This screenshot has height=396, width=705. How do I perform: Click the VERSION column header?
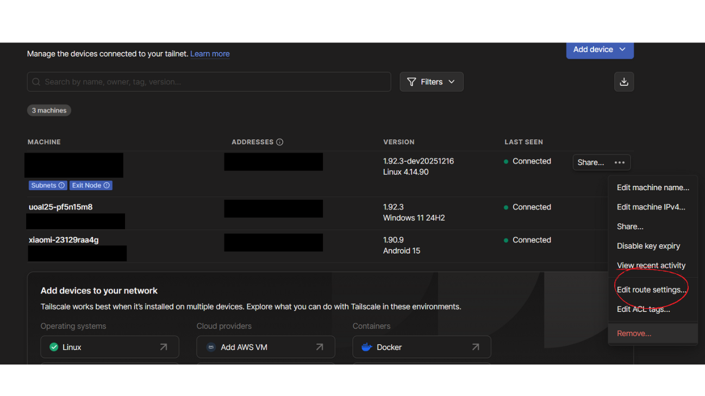point(399,142)
